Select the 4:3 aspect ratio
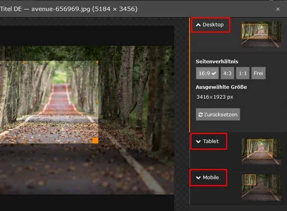Image resolution: width=287 pixels, height=211 pixels. 227,73
